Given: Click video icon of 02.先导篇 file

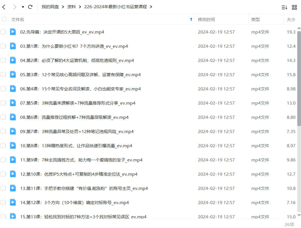Looking at the screenshot, I should pos(13,32).
